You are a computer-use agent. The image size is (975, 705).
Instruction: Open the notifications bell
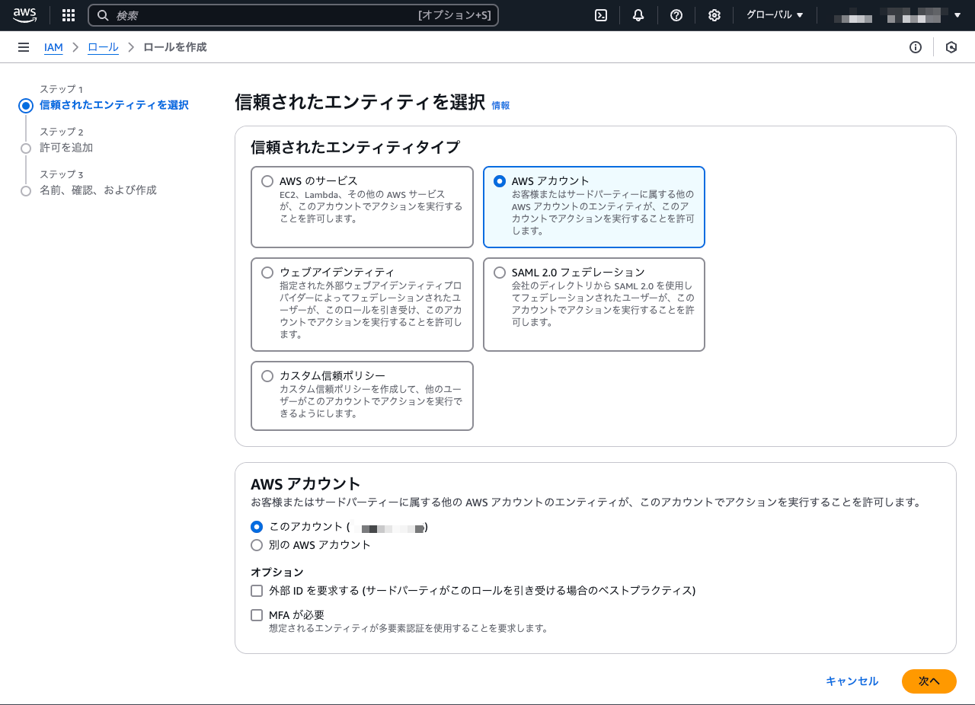[638, 15]
